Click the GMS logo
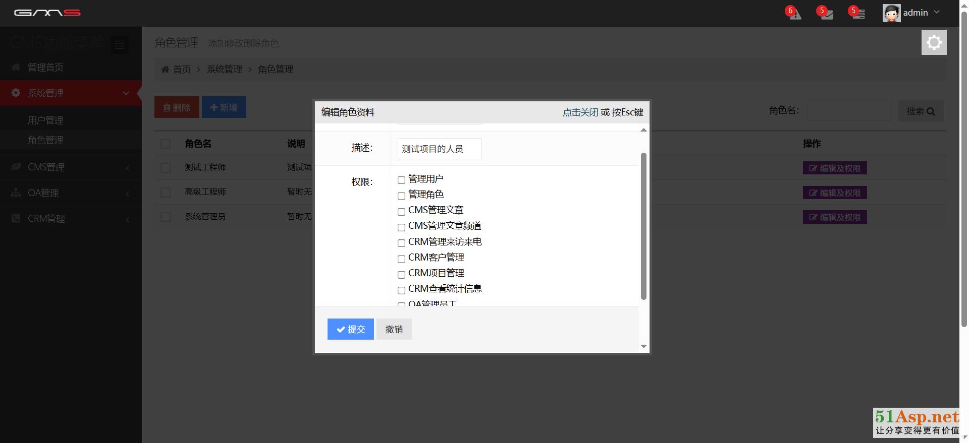Image resolution: width=969 pixels, height=443 pixels. click(x=47, y=13)
